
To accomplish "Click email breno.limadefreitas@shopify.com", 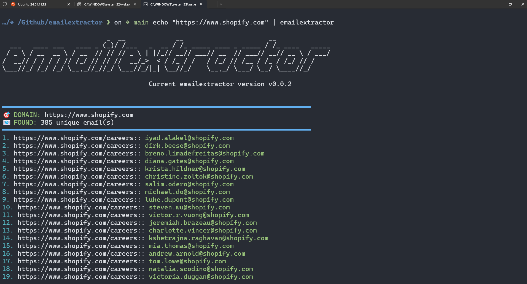I will coord(205,153).
